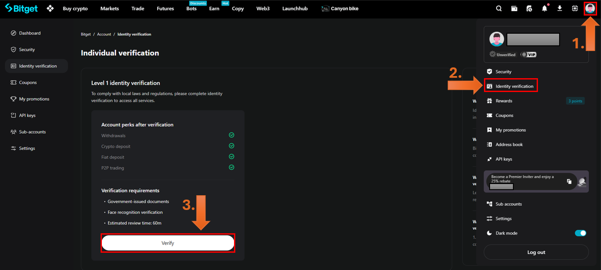The height and width of the screenshot is (270, 601).
Task: Click the profile avatar in top right
Action: pyautogui.click(x=590, y=8)
